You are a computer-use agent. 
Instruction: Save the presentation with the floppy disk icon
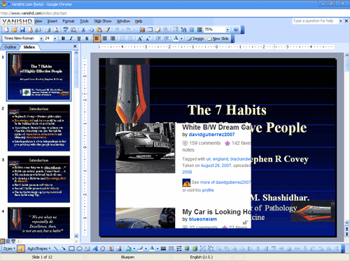22,29
